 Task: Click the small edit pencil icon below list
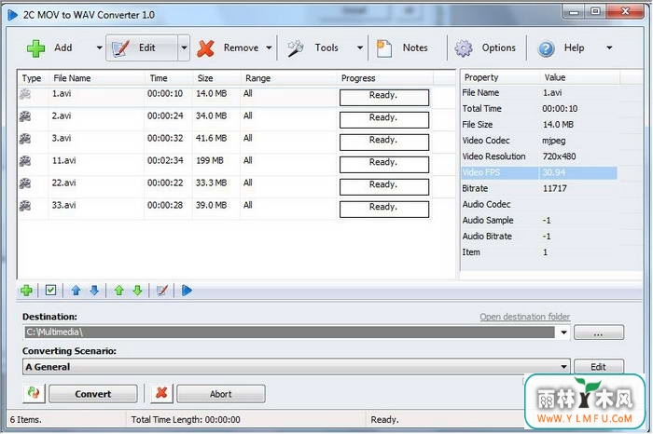tap(162, 291)
